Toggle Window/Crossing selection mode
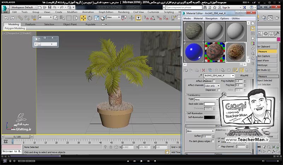The height and width of the screenshot is (165, 283). [76, 18]
